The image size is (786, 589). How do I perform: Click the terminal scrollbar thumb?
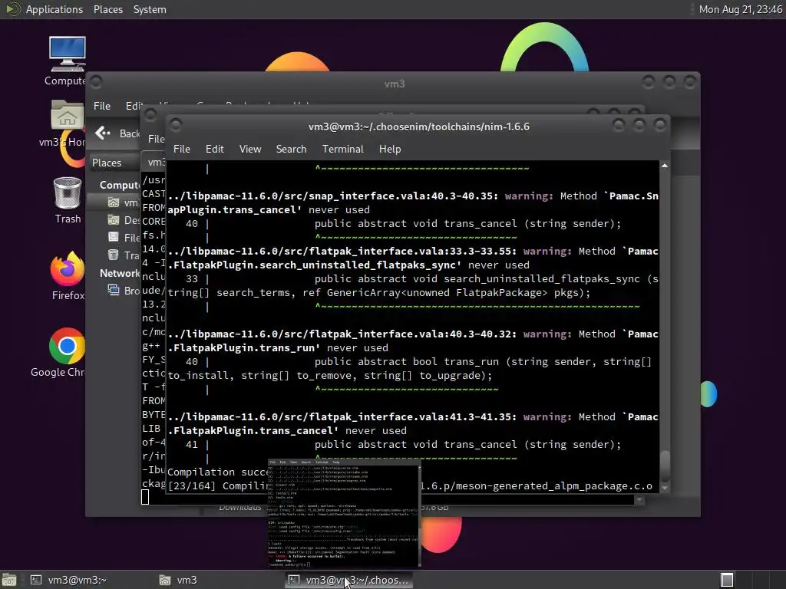(x=665, y=466)
